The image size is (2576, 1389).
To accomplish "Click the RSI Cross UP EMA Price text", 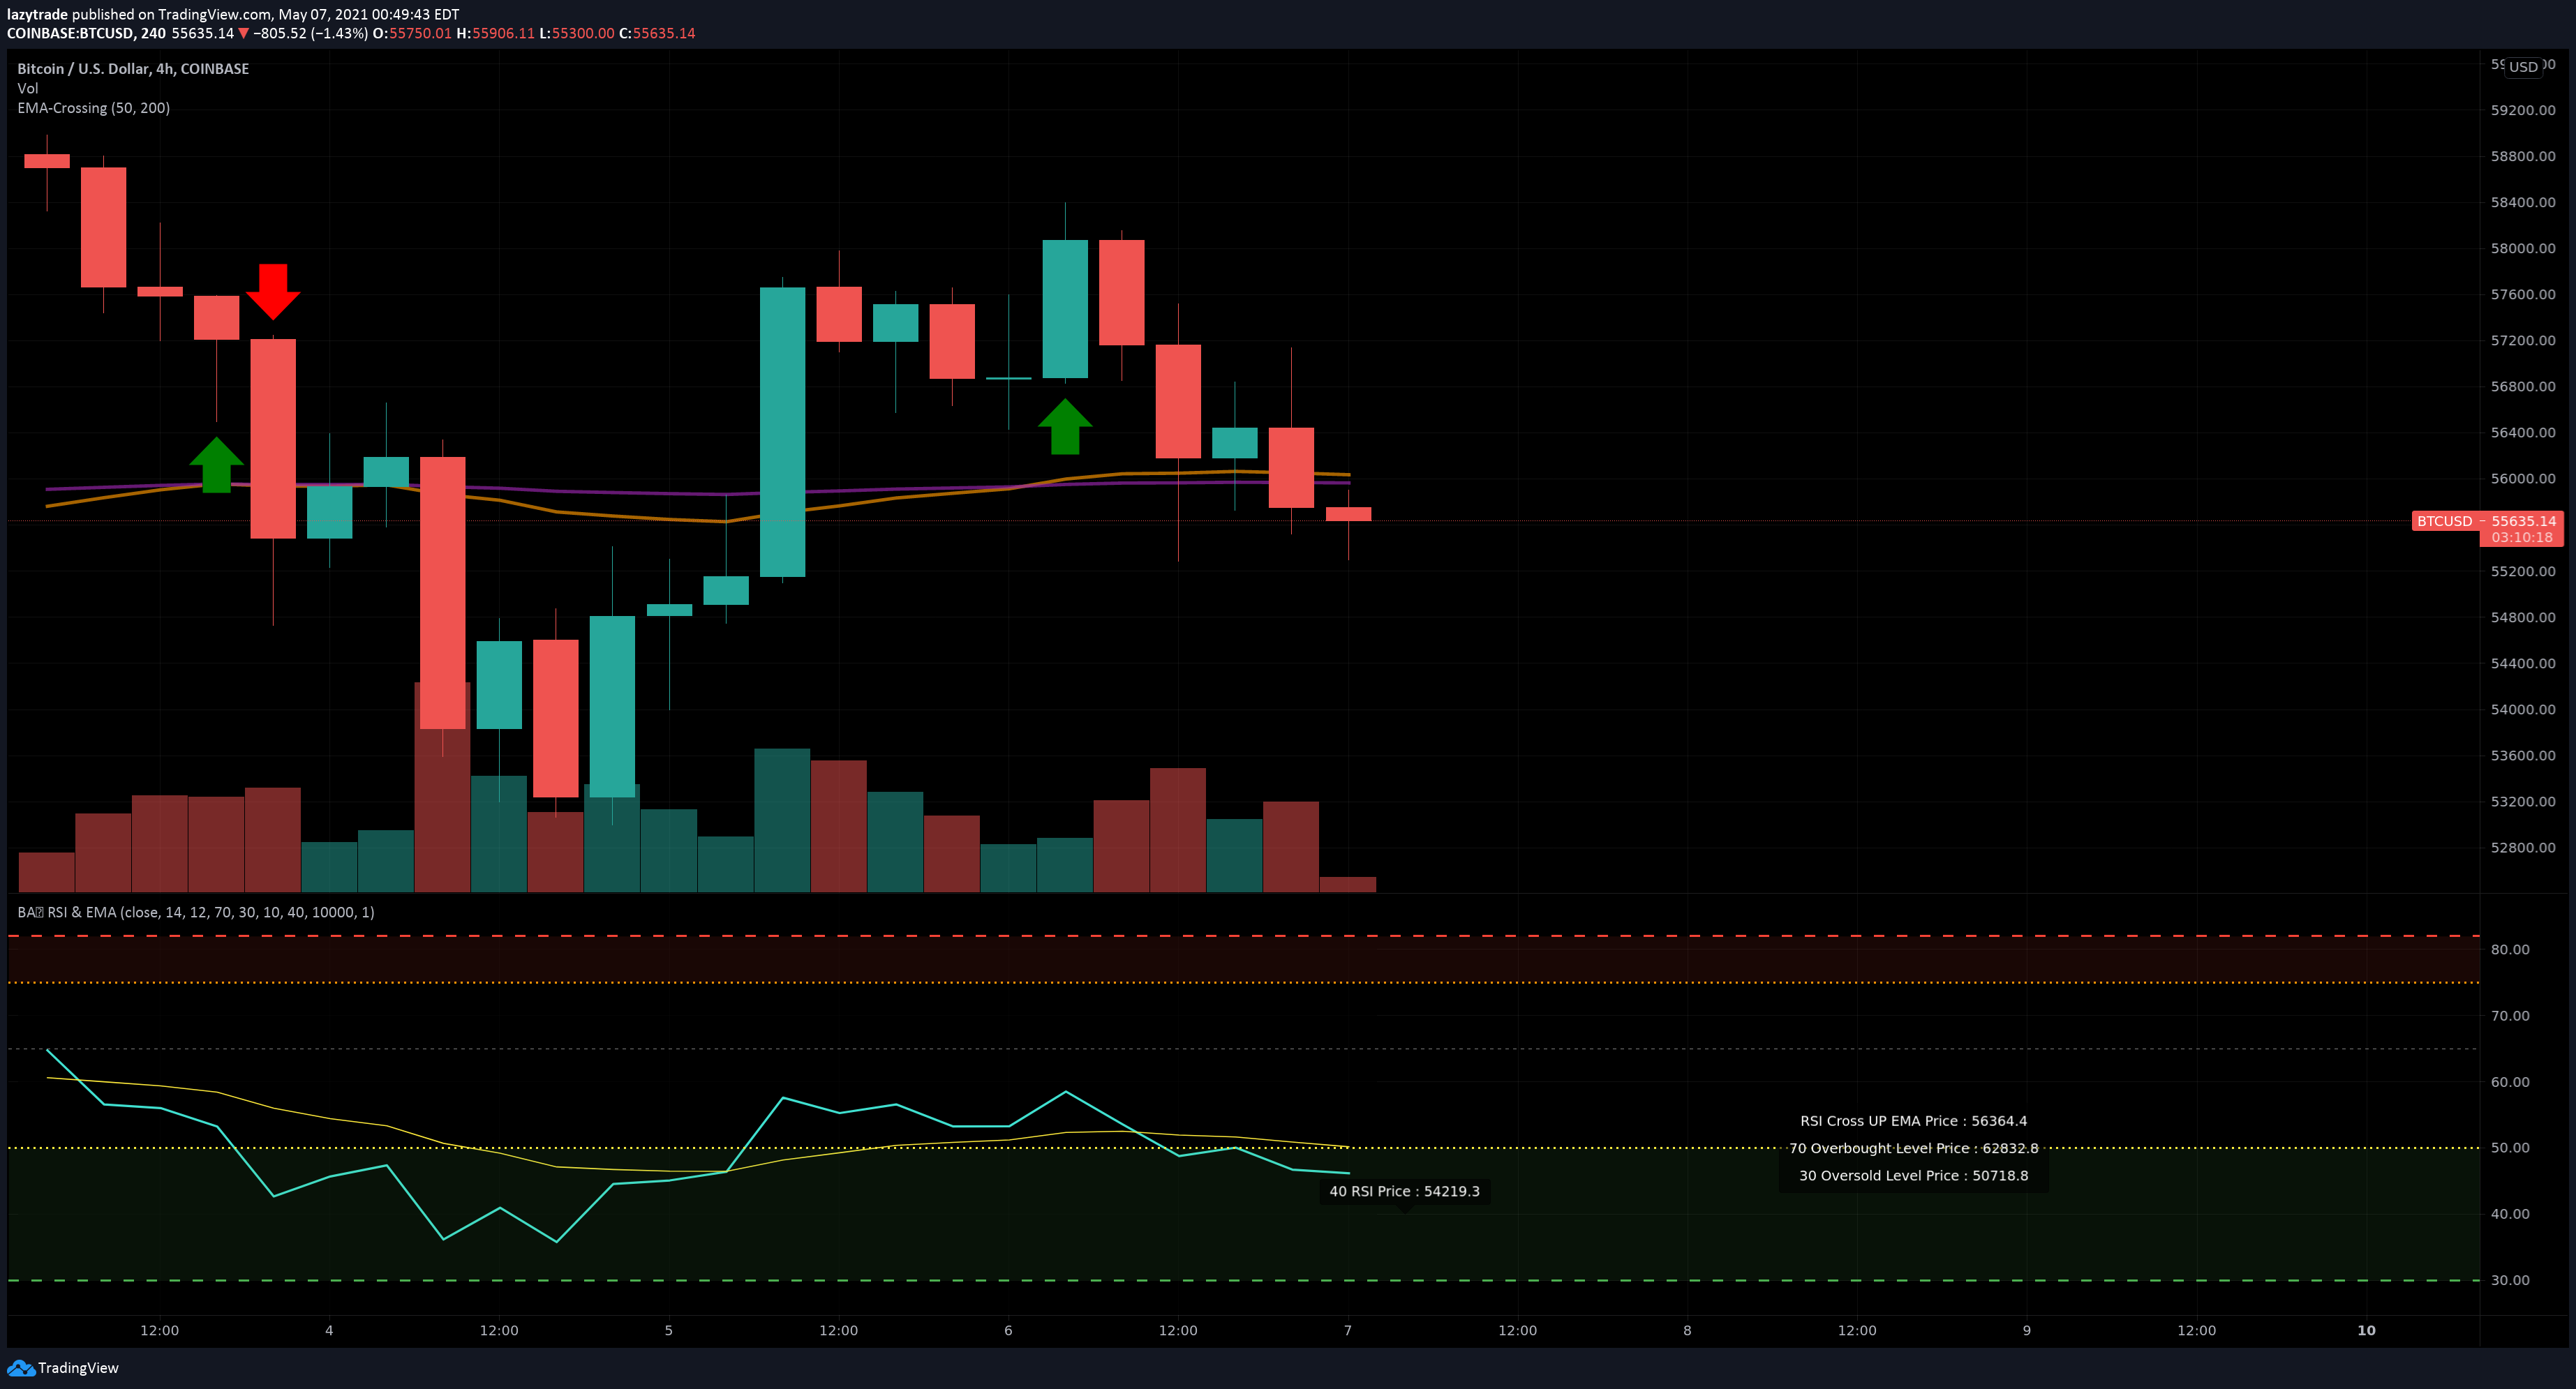I will (x=1913, y=1121).
